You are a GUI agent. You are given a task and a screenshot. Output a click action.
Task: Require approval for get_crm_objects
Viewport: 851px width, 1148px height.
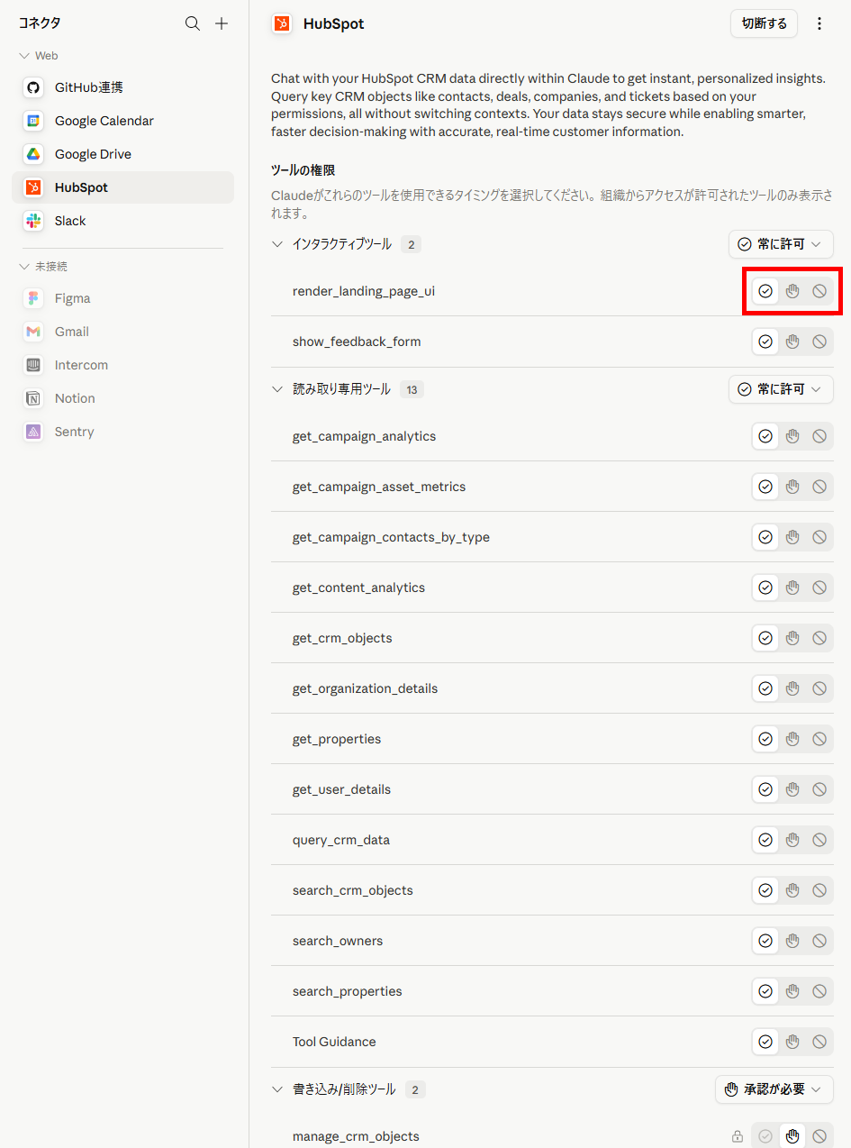792,638
